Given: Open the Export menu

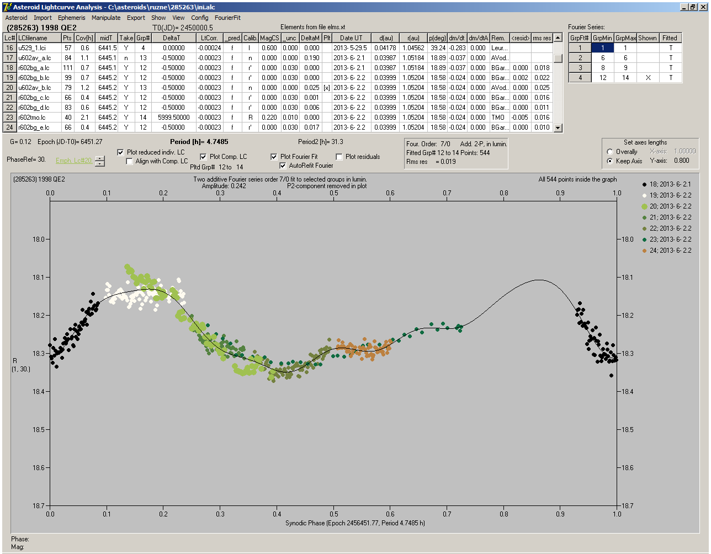Looking at the screenshot, I should tap(136, 18).
